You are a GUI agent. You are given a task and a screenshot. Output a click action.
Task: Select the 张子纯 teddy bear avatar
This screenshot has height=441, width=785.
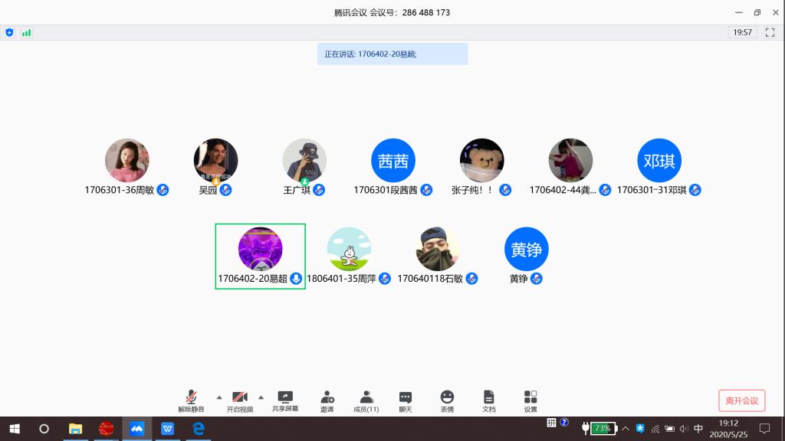[481, 160]
